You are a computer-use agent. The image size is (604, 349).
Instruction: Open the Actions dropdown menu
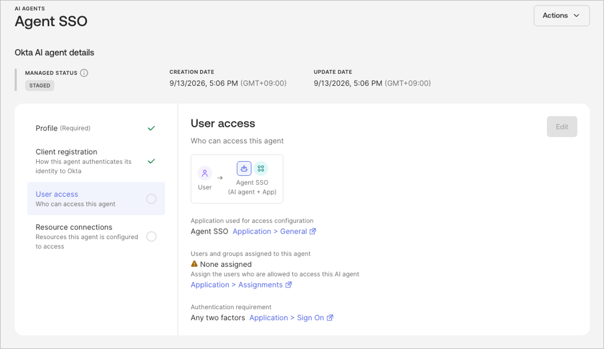pyautogui.click(x=561, y=16)
